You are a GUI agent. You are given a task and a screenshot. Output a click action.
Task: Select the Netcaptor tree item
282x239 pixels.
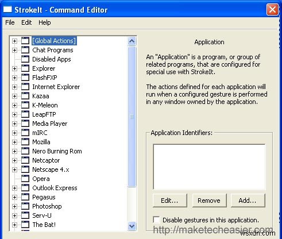click(x=46, y=160)
